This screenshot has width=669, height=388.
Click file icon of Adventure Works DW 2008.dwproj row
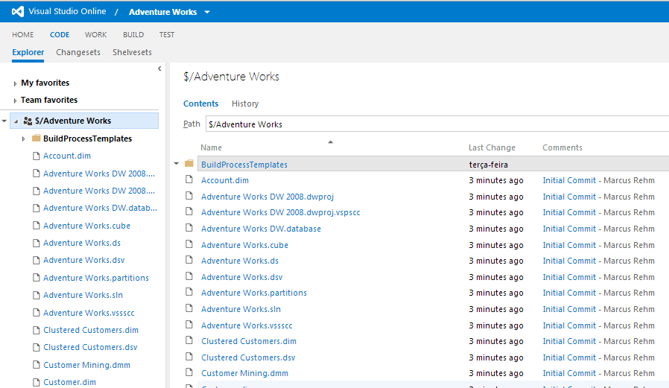[x=189, y=196]
